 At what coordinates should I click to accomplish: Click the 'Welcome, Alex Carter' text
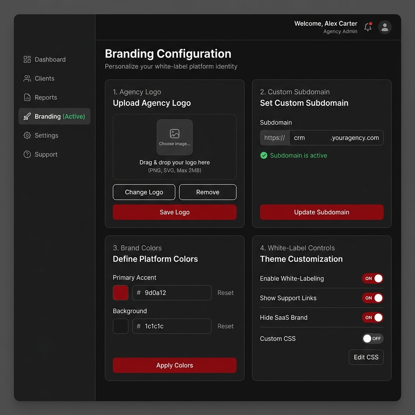326,24
